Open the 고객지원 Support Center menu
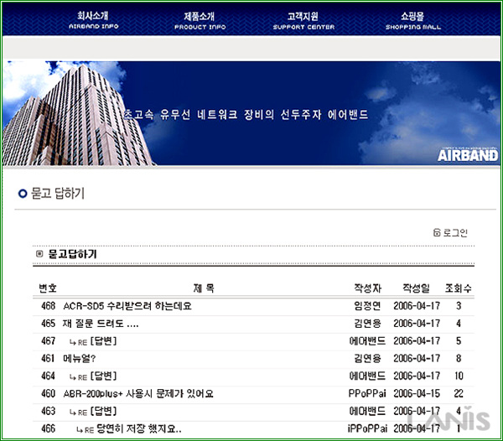The image size is (503, 441). pos(303,20)
